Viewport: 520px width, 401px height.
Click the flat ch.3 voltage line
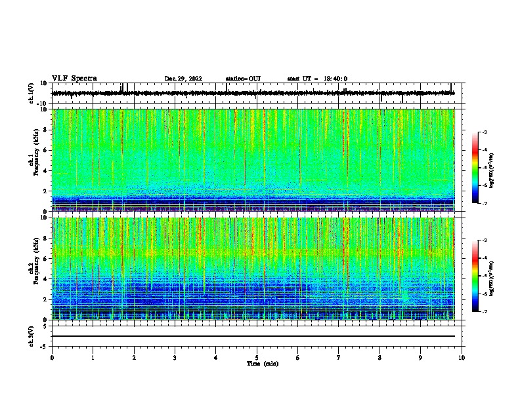[253, 336]
